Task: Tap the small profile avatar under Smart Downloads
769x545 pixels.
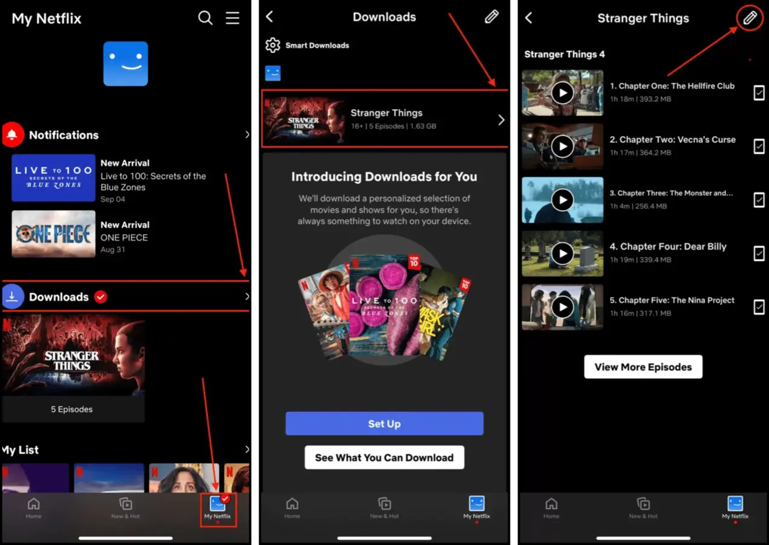Action: [x=273, y=73]
